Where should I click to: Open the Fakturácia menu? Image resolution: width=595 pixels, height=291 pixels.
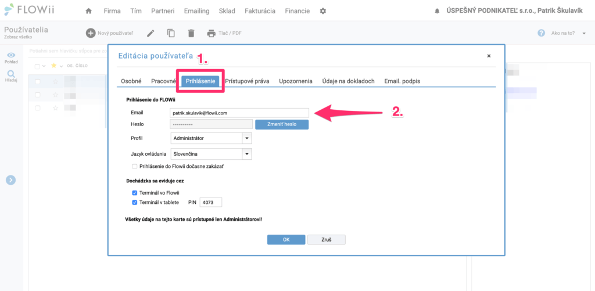click(x=260, y=11)
